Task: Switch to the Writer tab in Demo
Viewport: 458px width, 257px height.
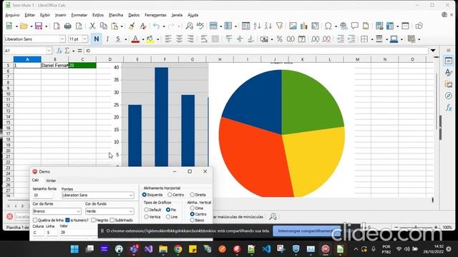Action: click(51, 181)
